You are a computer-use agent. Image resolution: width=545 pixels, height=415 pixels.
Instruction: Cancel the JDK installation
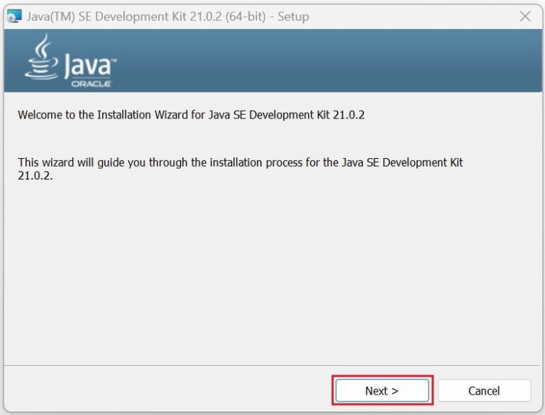[x=484, y=390]
